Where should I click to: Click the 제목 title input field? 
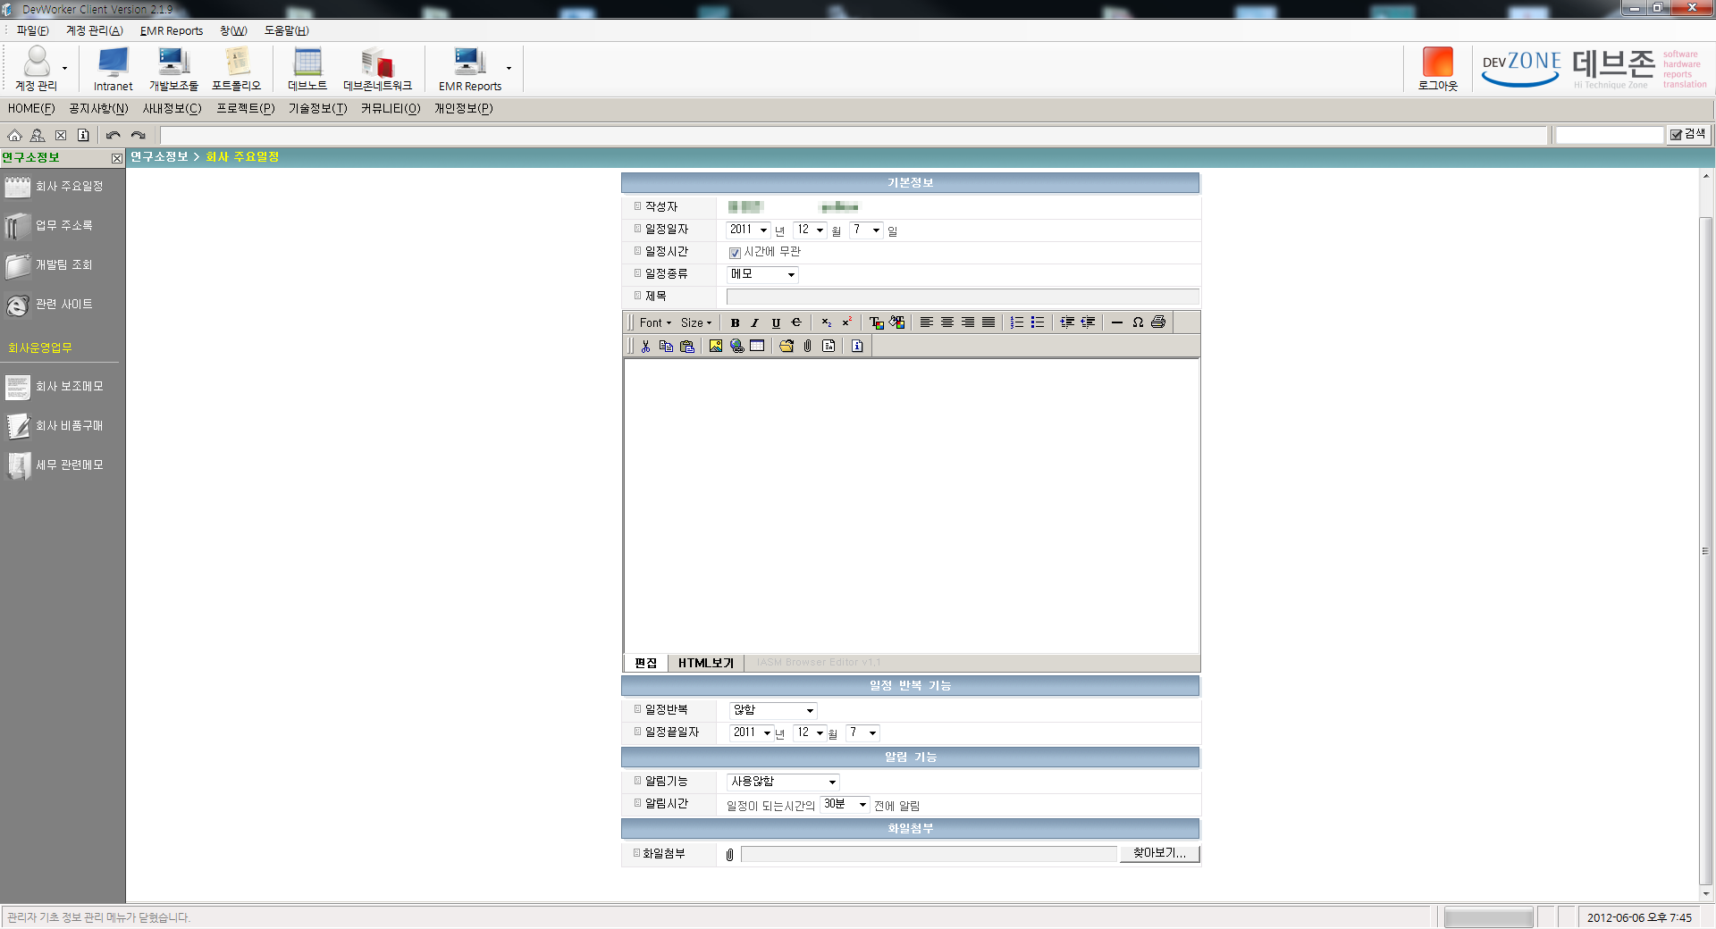tap(963, 297)
